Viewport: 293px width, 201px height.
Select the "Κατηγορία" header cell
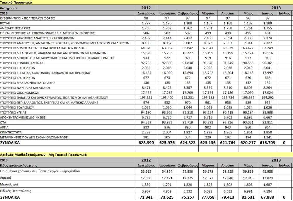(9, 8)
